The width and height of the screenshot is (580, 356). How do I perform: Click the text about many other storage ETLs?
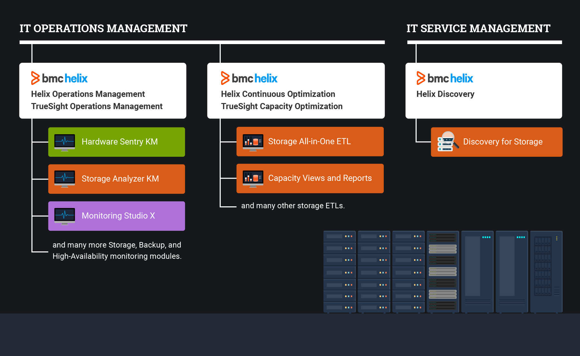pos(293,205)
